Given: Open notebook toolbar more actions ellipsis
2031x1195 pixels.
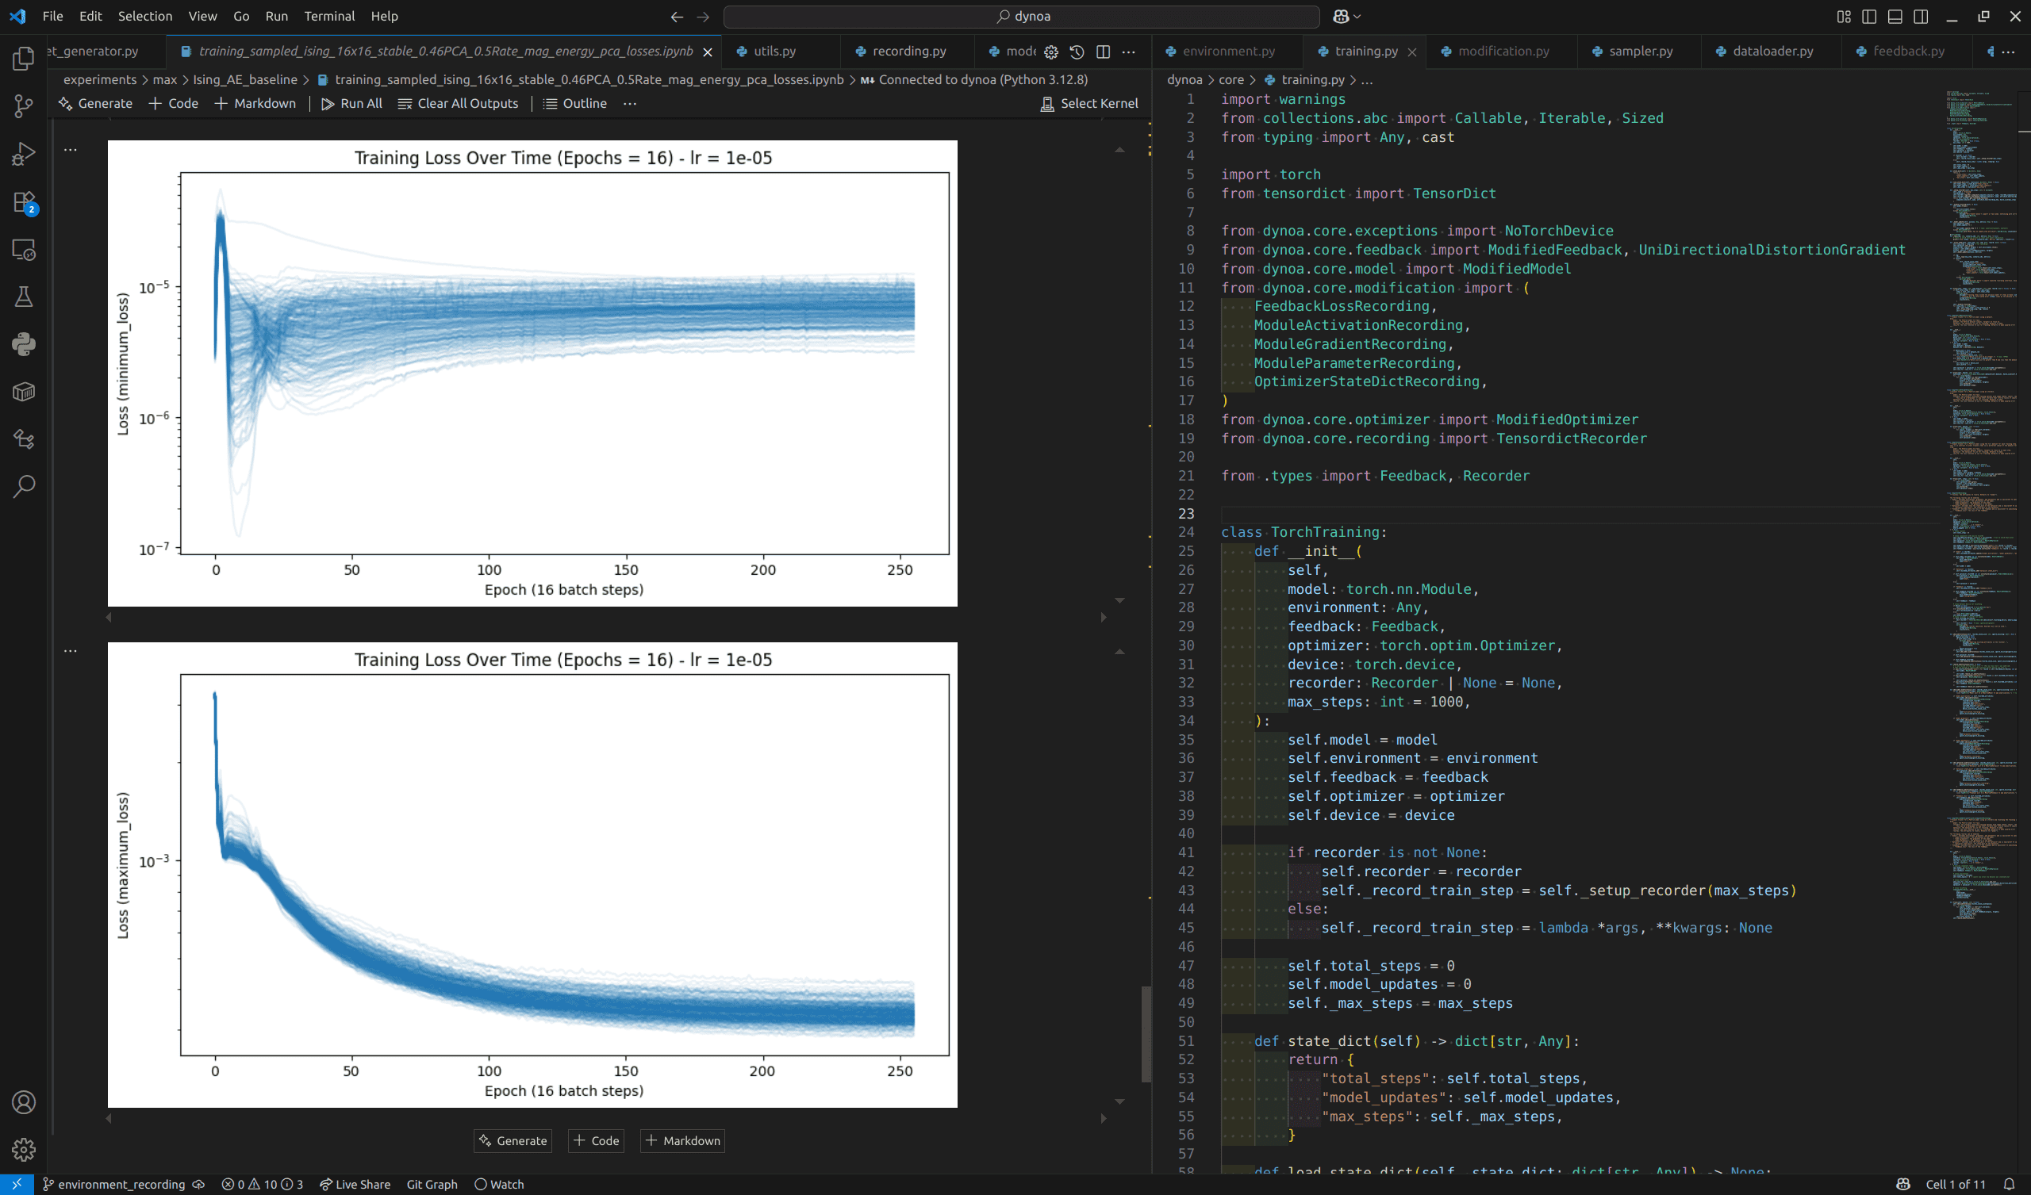Looking at the screenshot, I should click(x=629, y=103).
